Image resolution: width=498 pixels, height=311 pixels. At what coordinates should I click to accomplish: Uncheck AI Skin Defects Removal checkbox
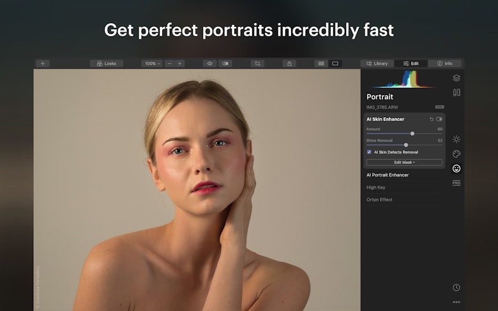[x=369, y=152]
